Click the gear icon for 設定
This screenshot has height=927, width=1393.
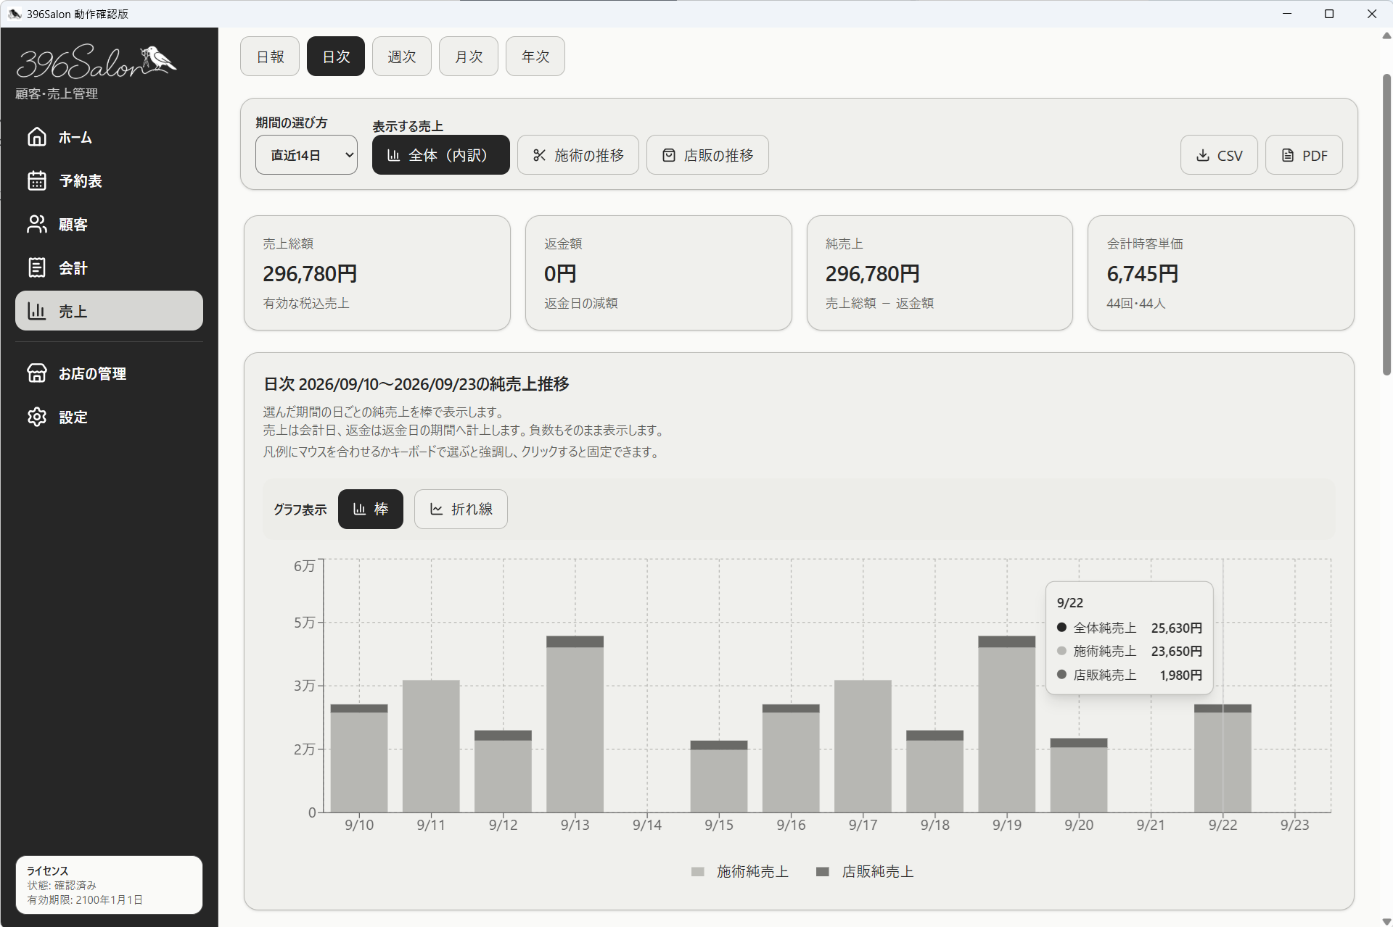click(x=37, y=417)
